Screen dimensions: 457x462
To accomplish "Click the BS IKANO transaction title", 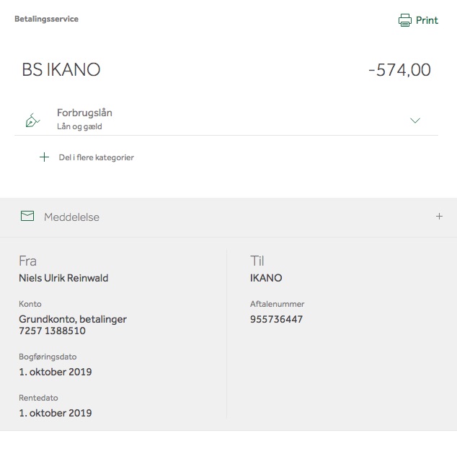I will 61,70.
